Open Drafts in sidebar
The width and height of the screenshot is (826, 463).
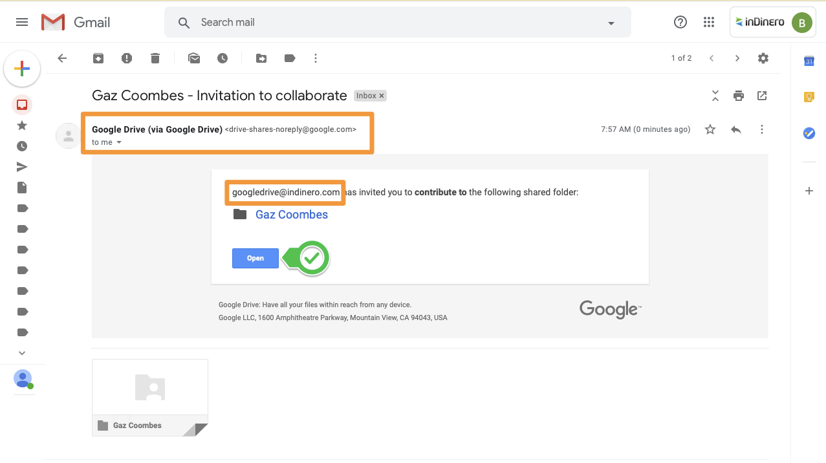coord(22,188)
